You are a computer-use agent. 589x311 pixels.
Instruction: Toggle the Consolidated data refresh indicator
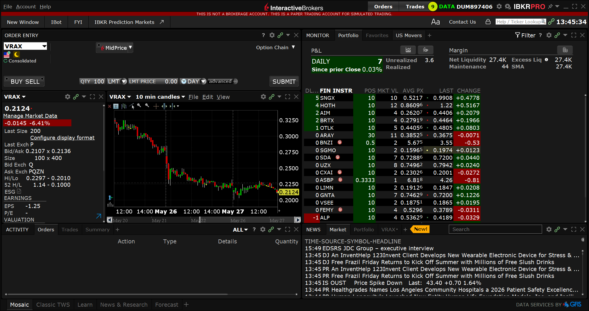pyautogui.click(x=5, y=61)
